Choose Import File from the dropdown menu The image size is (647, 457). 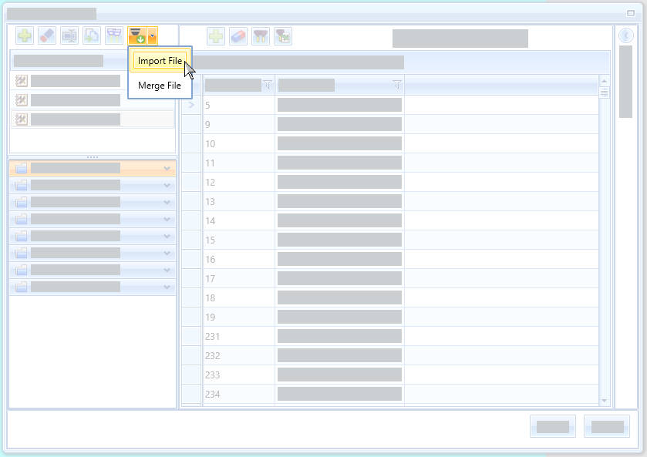coord(160,61)
